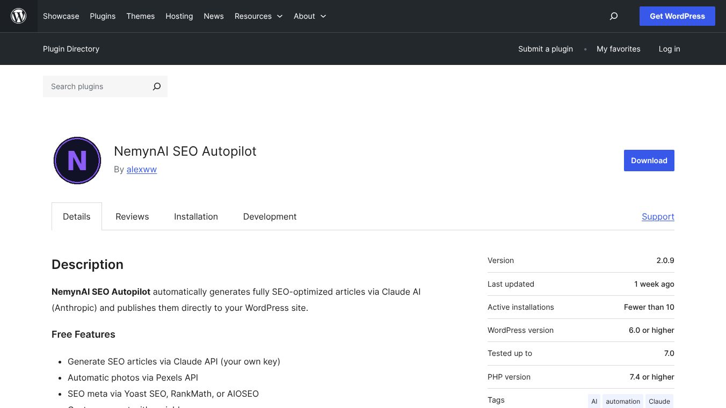Switch to the Installation tab
Viewport: 726px width, 408px height.
coord(196,216)
